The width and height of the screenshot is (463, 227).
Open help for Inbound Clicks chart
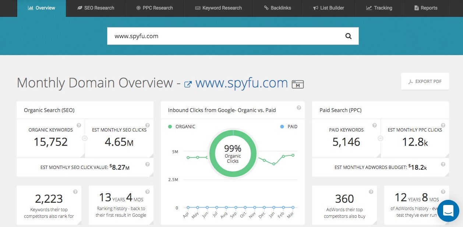click(x=299, y=108)
